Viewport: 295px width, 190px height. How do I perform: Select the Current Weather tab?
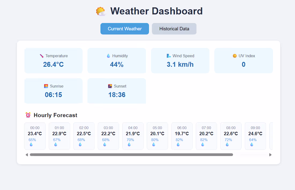click(x=124, y=29)
